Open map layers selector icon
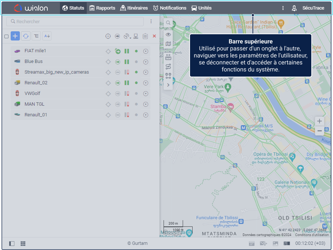Screen dimensions: 333x250 [168, 44]
